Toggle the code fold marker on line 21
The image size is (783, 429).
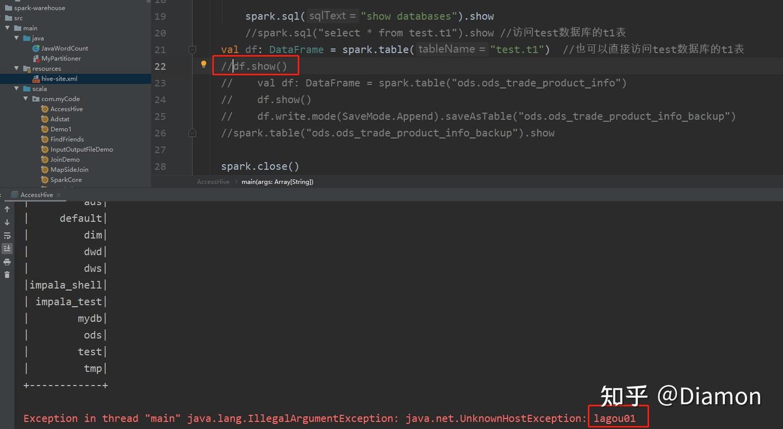192,49
